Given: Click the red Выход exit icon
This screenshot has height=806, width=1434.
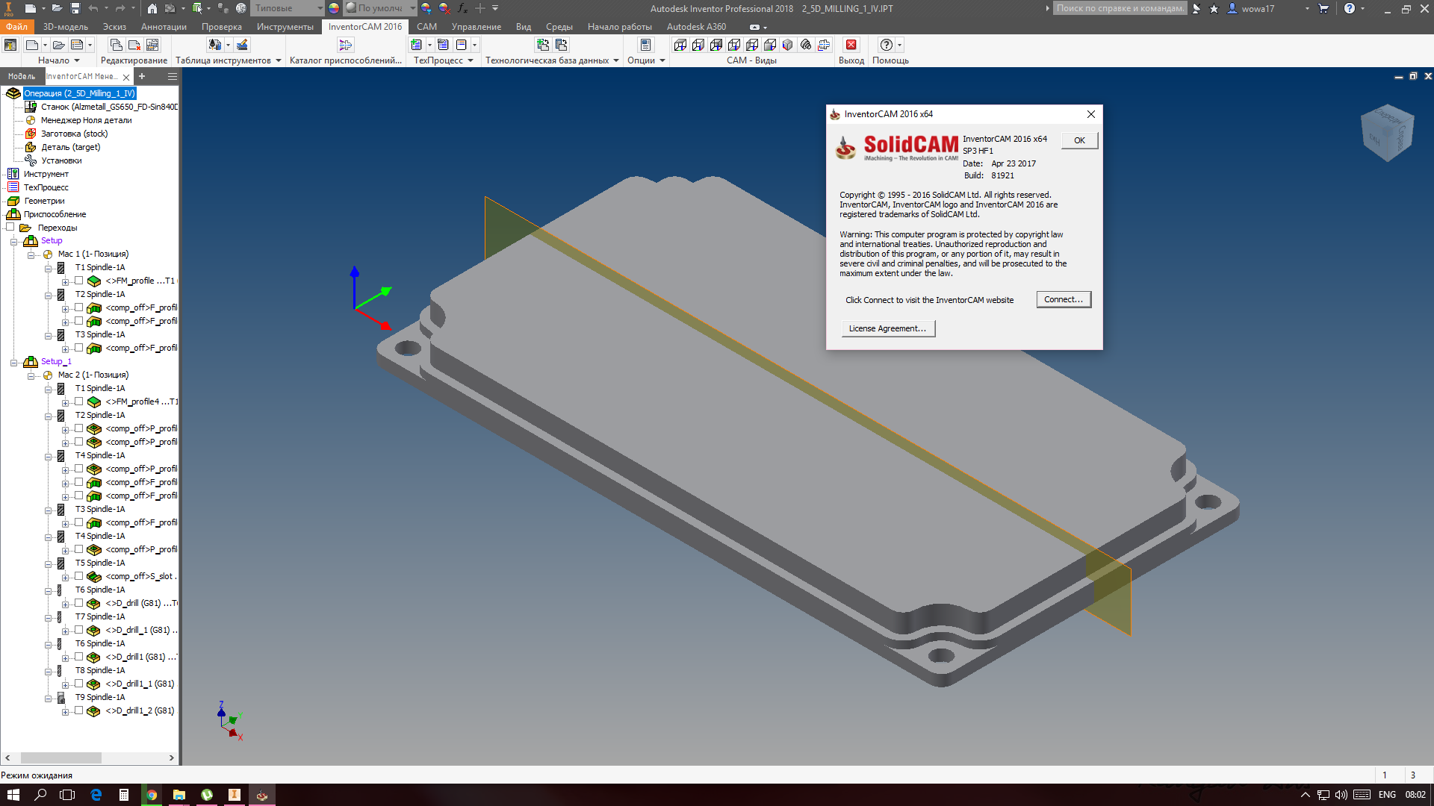Looking at the screenshot, I should coord(851,45).
